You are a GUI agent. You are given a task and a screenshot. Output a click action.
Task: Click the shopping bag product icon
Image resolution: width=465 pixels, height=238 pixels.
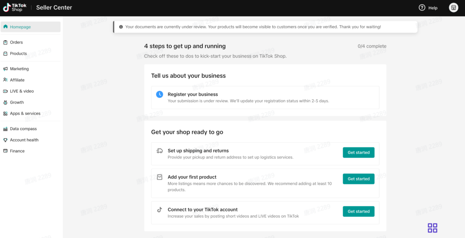click(x=159, y=177)
